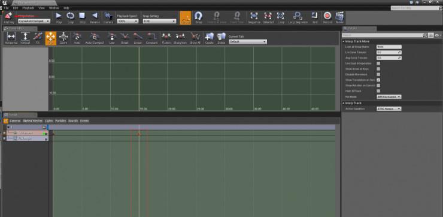Set tangent to Auto/Clamped
The image size is (443, 217).
pos(95,37)
